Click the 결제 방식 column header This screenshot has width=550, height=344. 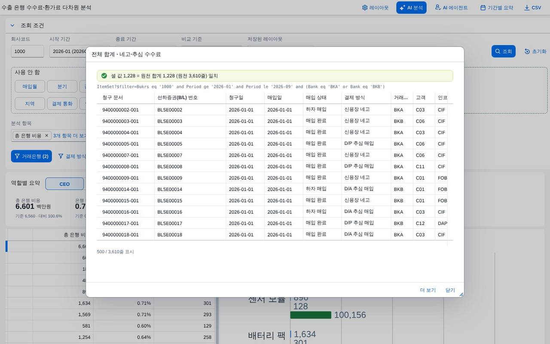point(366,98)
